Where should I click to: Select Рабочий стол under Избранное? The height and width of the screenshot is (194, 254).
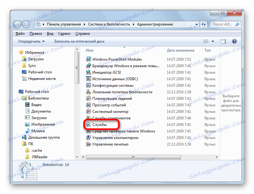(40, 72)
